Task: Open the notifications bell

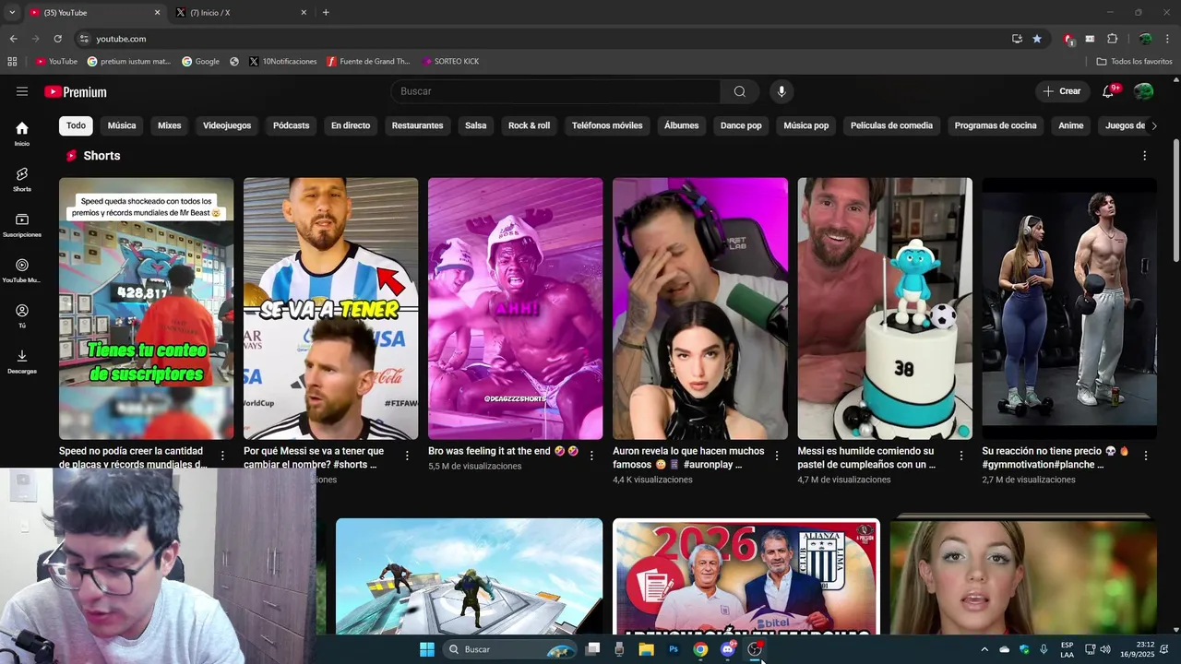Action: click(x=1108, y=91)
